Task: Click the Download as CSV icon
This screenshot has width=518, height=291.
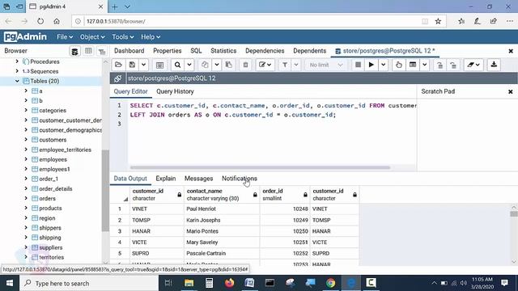Action: point(494,65)
